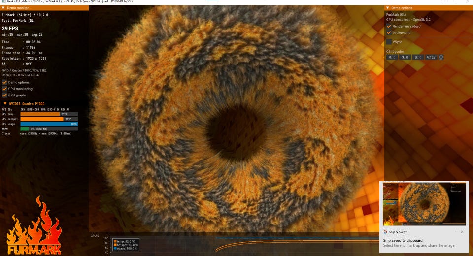The height and width of the screenshot is (256, 473).
Task: Click the PCI IDs row
Action: (x=35, y=109)
